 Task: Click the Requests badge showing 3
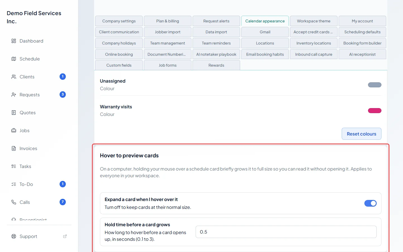point(63,94)
